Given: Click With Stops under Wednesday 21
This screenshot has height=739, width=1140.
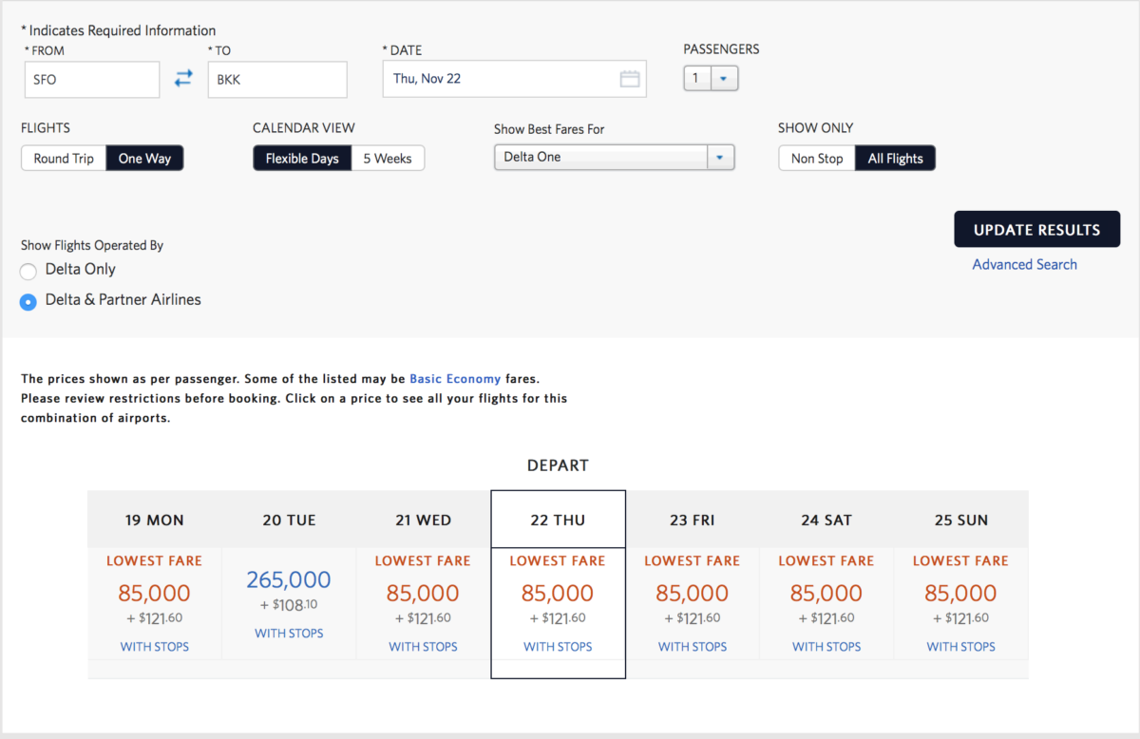Looking at the screenshot, I should [x=423, y=647].
